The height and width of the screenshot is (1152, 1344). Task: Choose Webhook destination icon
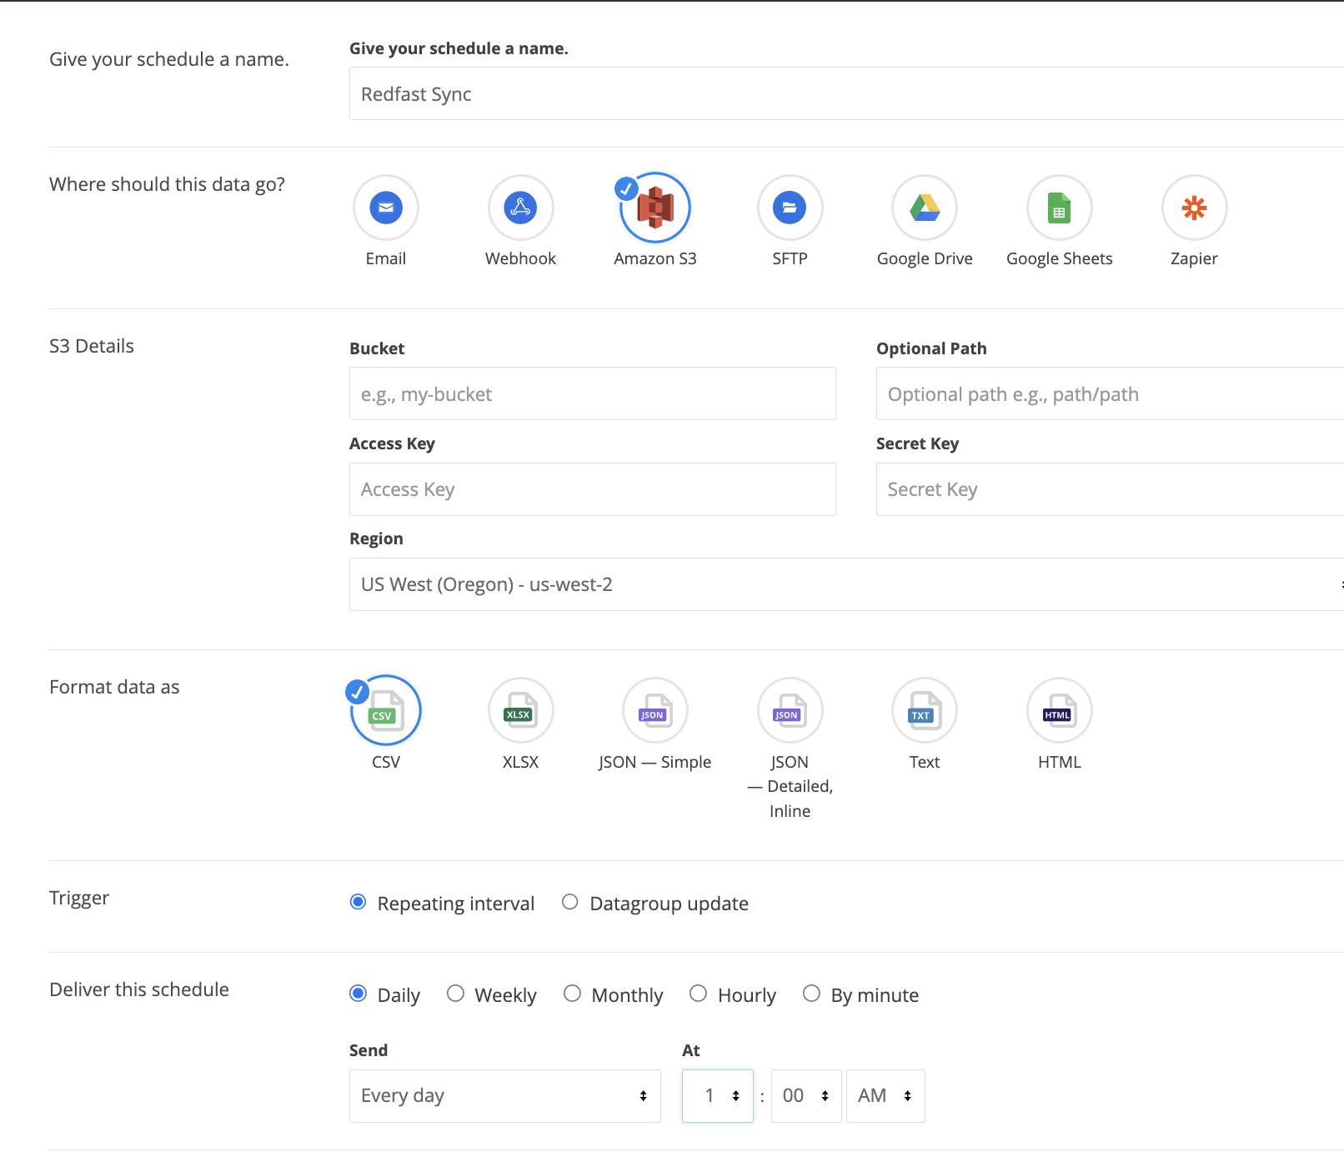[520, 208]
